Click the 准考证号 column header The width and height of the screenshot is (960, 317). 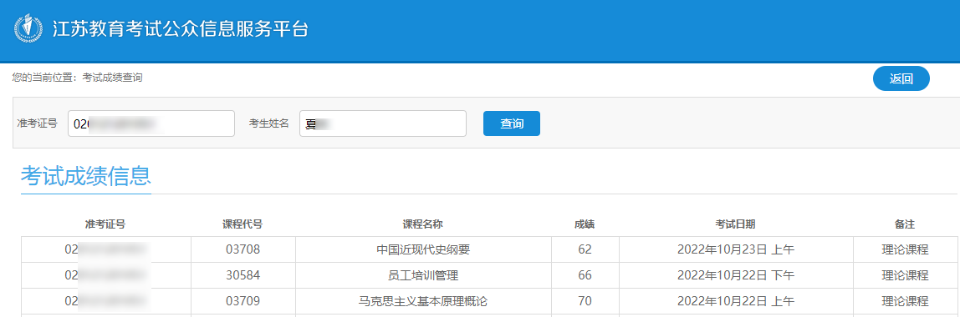pos(105,224)
